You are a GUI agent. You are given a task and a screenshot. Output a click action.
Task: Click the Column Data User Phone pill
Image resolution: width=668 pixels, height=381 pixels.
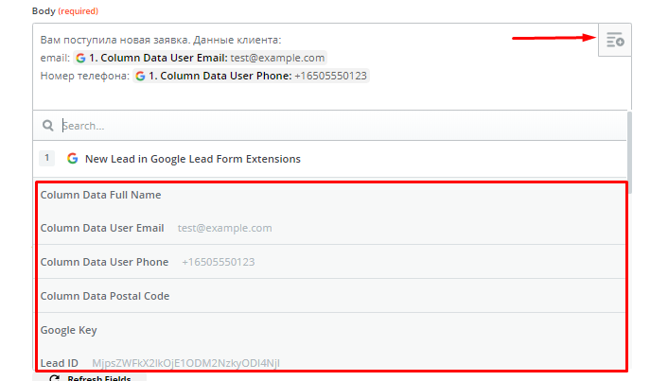coord(251,76)
